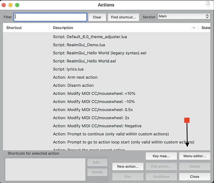Open the Menu editor

195,156
